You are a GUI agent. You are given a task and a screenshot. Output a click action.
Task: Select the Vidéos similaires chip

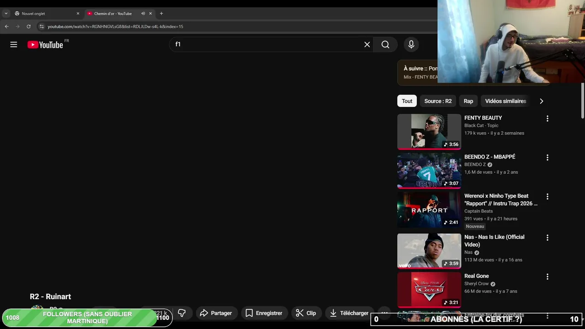(505, 101)
